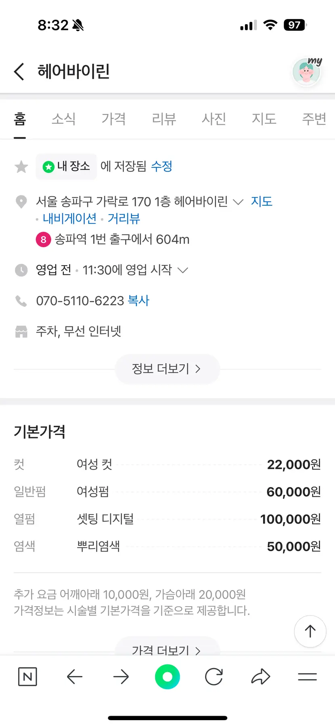Expand business hours chevron

coord(183,270)
